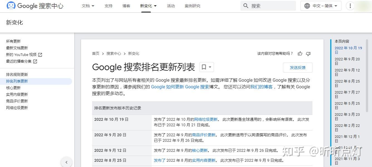372x167 pixels.
Task: Click the search magnifier icon
Action: (x=246, y=6)
